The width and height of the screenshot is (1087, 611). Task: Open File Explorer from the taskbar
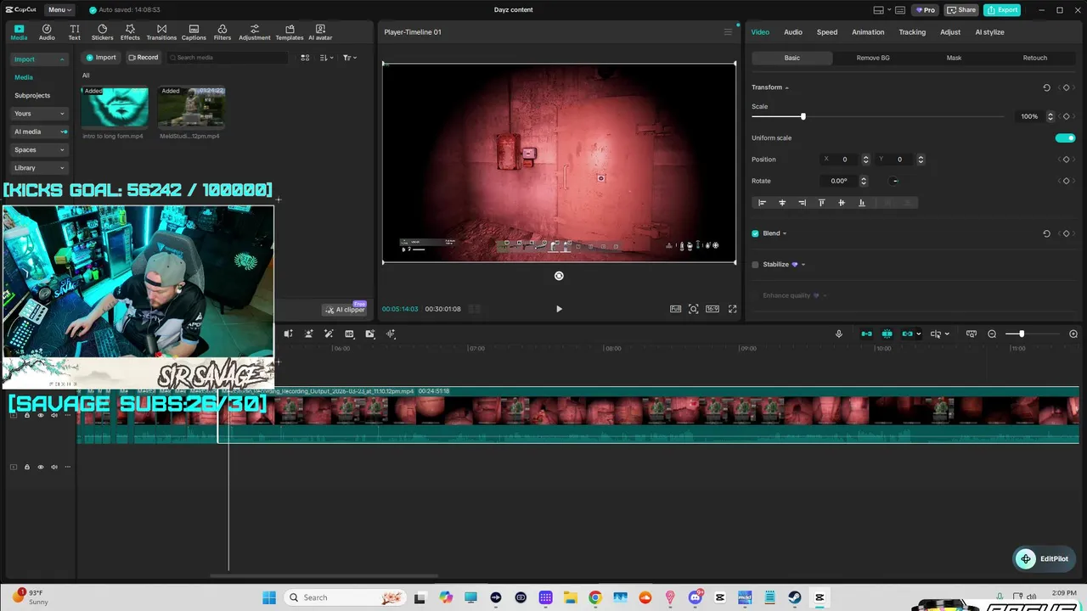pos(571,597)
